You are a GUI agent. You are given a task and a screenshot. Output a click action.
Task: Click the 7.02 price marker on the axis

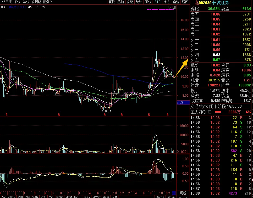point(183,102)
